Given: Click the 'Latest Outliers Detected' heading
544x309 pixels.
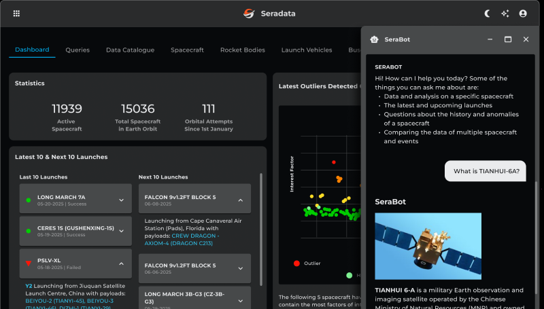Looking at the screenshot, I should tap(318, 86).
